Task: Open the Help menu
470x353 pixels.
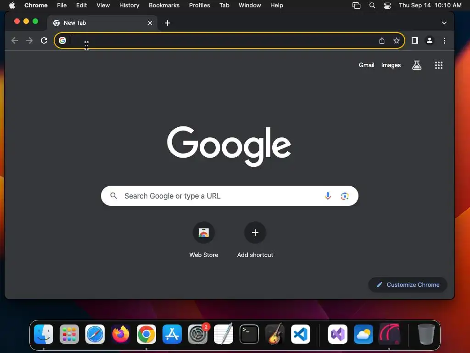Action: pyautogui.click(x=276, y=6)
